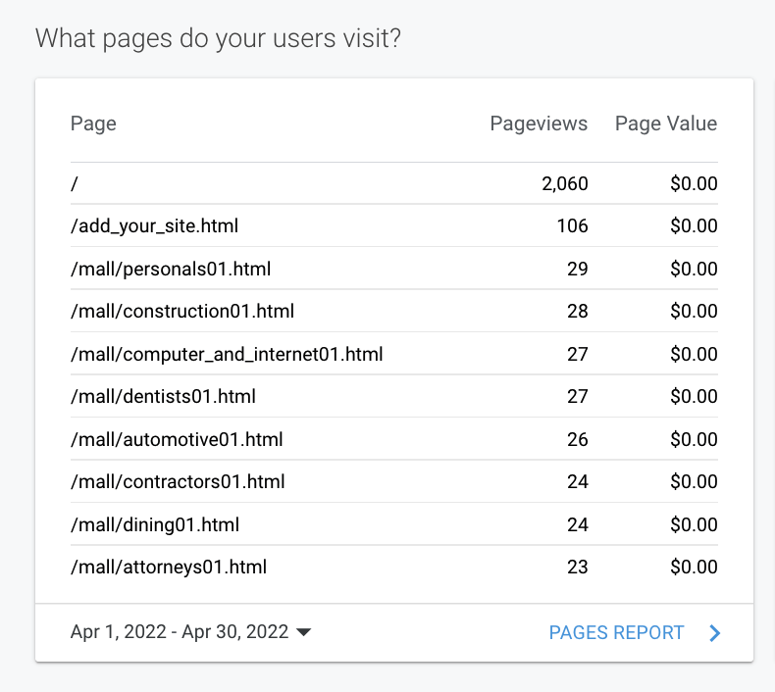775x692 pixels.
Task: Click the /mall/contractors01.html page row
Action: tap(178, 482)
